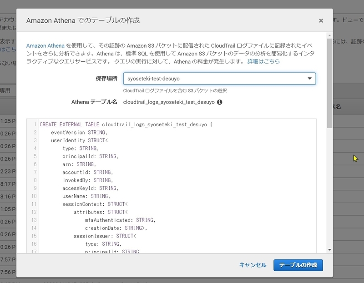Click the 'type: STRING,' line 16
Viewport: 364px width, 283px height.
(103, 244)
